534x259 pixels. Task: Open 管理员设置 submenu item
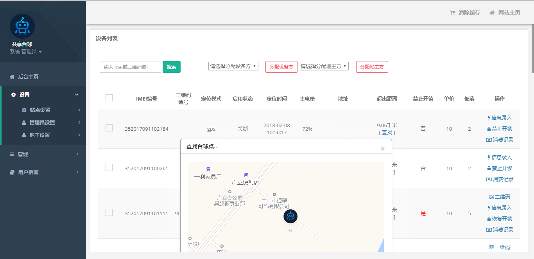(x=43, y=122)
